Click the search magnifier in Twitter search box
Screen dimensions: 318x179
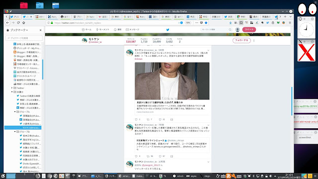tap(230, 30)
